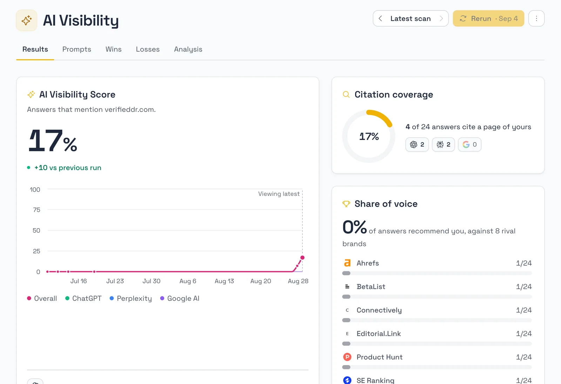Click the BetaList share of voice bar
Screen dimensions: 561x384
[x=437, y=297]
